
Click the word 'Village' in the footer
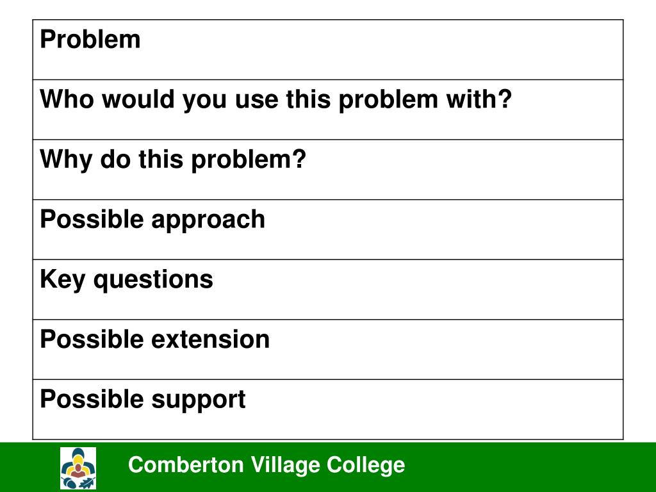(285, 465)
